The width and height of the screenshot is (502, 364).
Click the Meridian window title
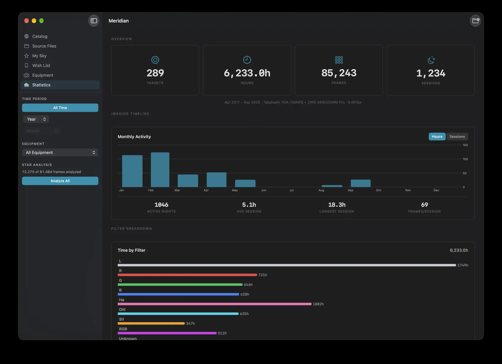[x=119, y=21]
